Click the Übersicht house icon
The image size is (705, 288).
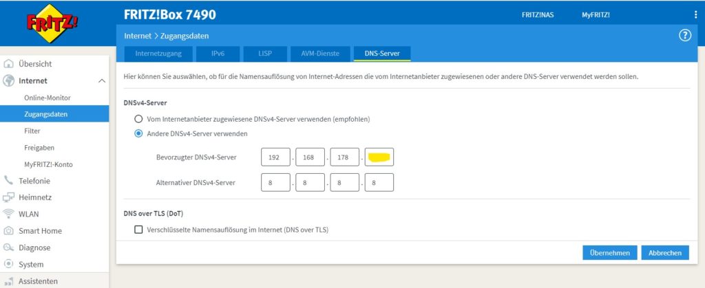coord(9,64)
